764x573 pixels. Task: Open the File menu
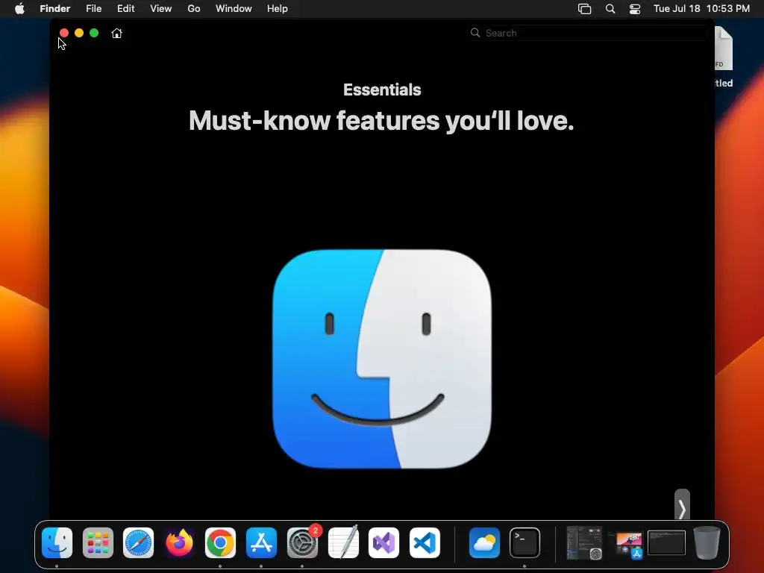pyautogui.click(x=93, y=9)
